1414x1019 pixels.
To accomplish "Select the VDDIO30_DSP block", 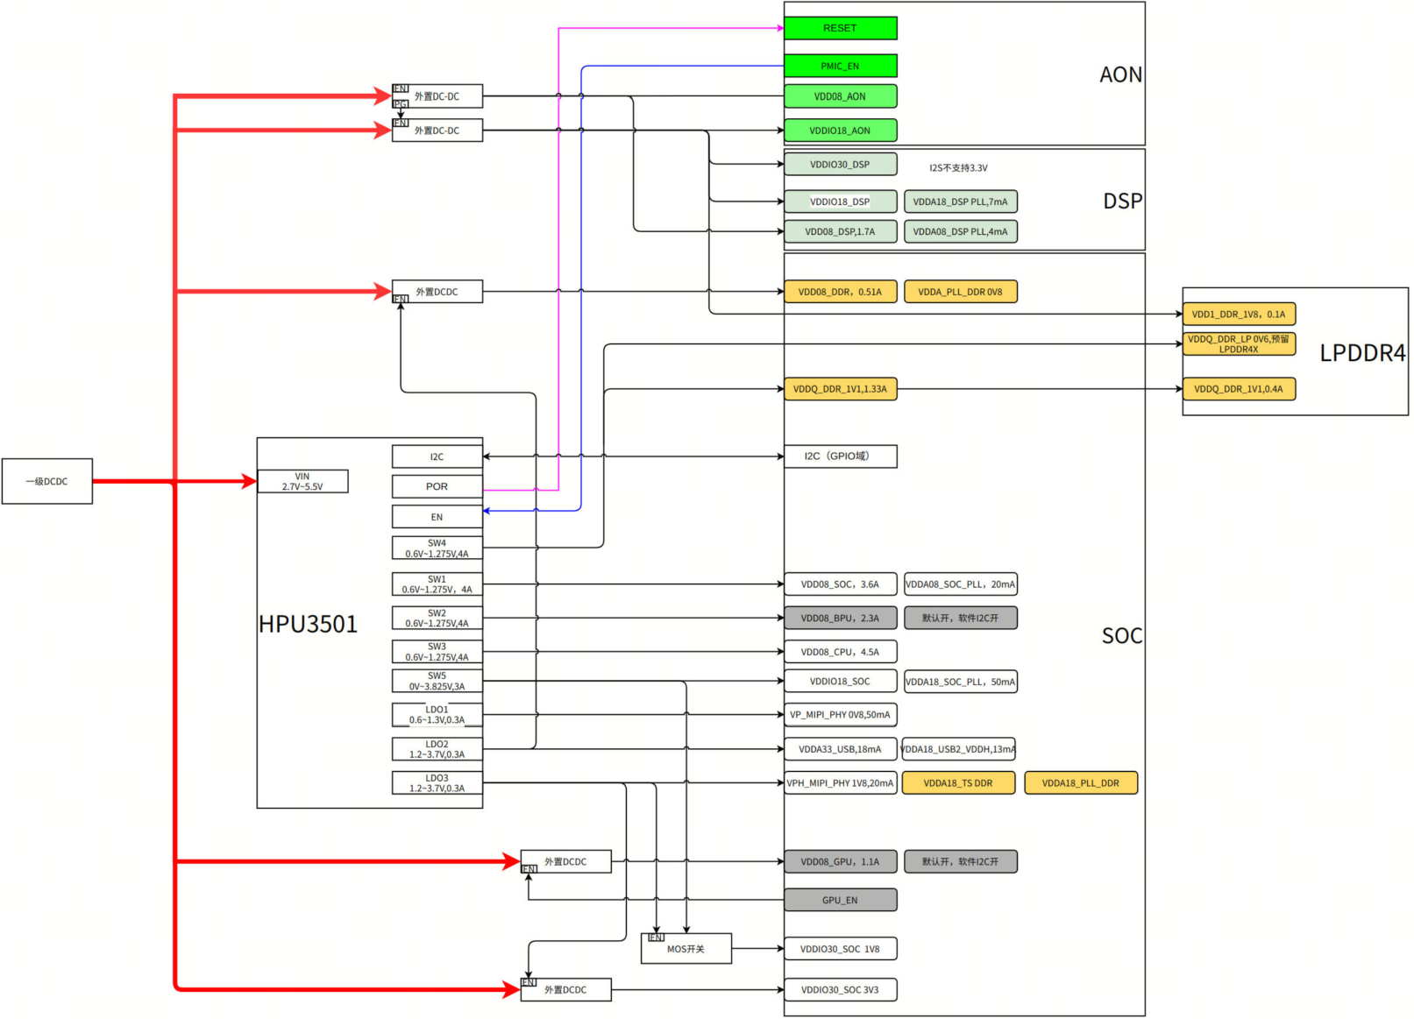I will click(x=840, y=164).
